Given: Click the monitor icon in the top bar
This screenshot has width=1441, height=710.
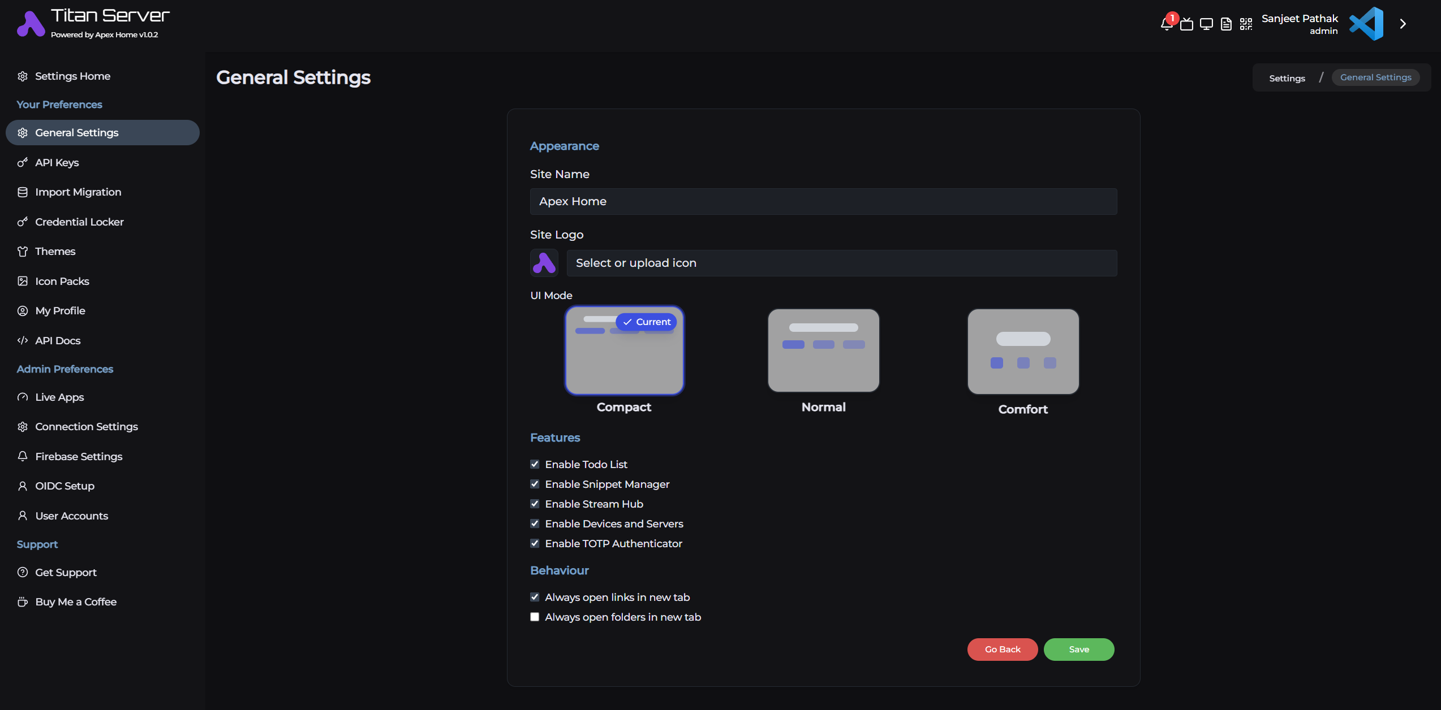Looking at the screenshot, I should [x=1206, y=24].
